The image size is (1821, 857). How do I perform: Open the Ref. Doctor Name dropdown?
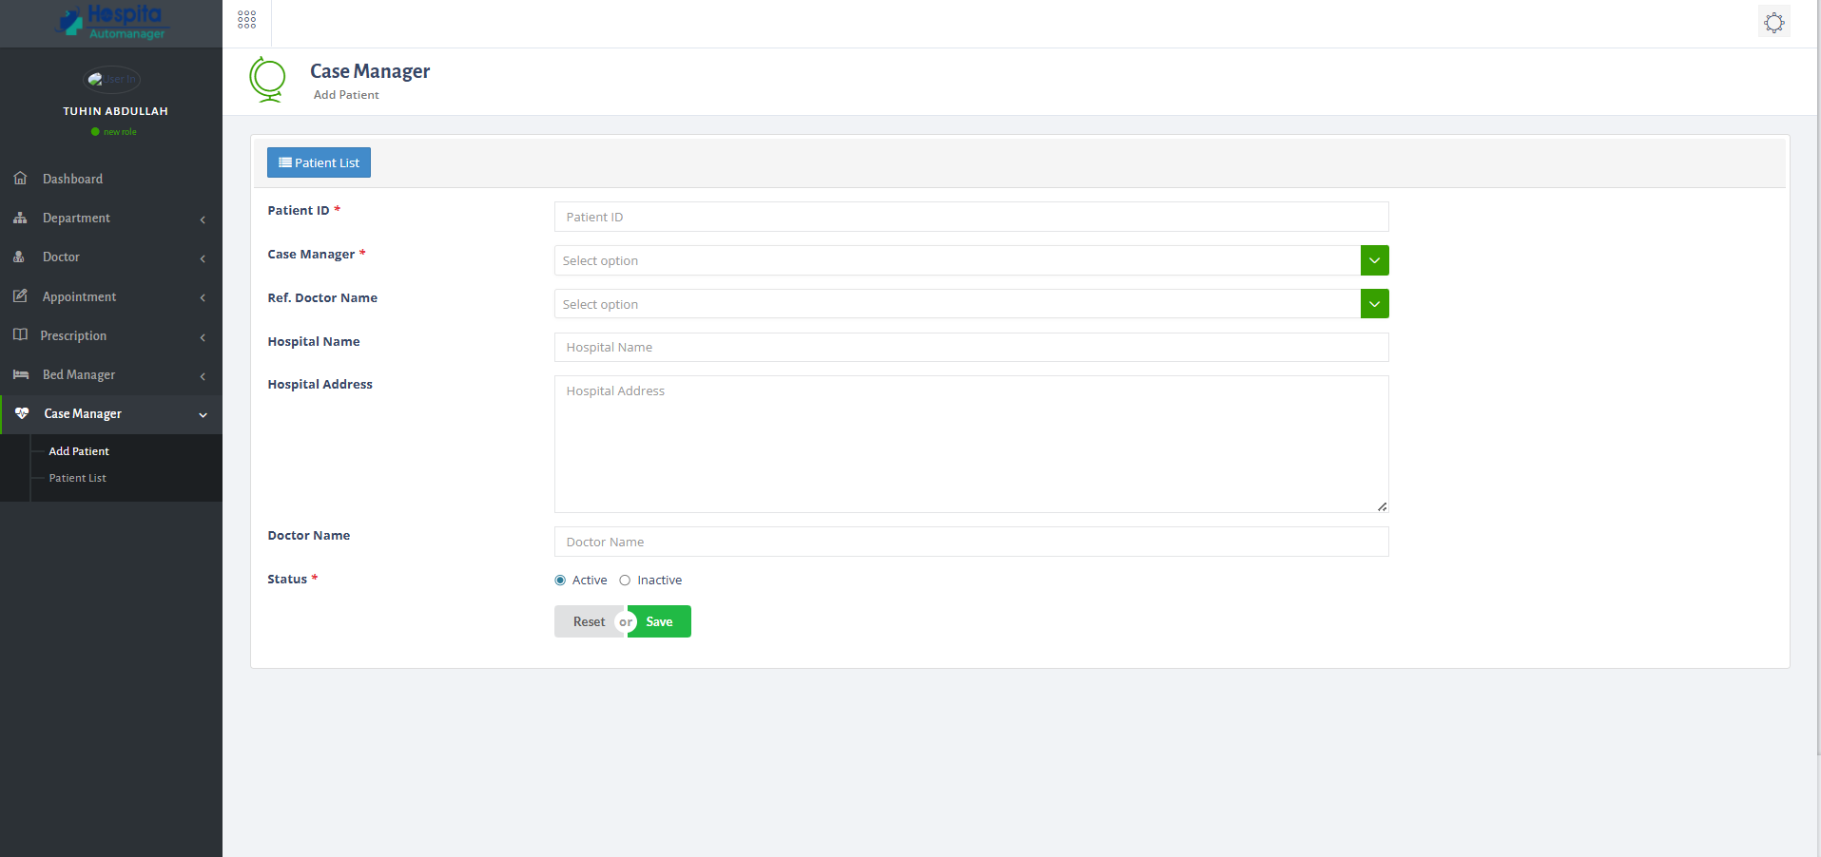tap(1373, 303)
